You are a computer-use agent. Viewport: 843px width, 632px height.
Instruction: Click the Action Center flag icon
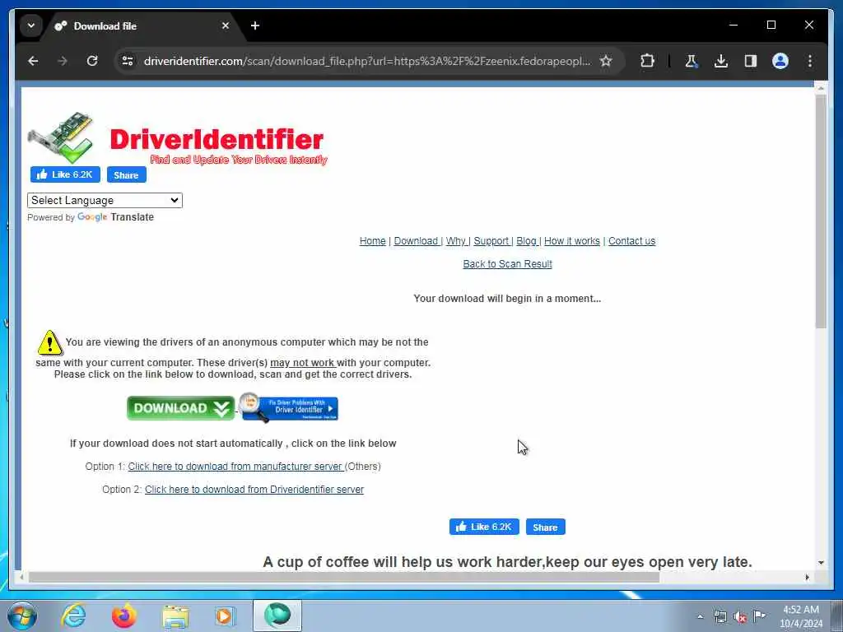click(x=759, y=616)
